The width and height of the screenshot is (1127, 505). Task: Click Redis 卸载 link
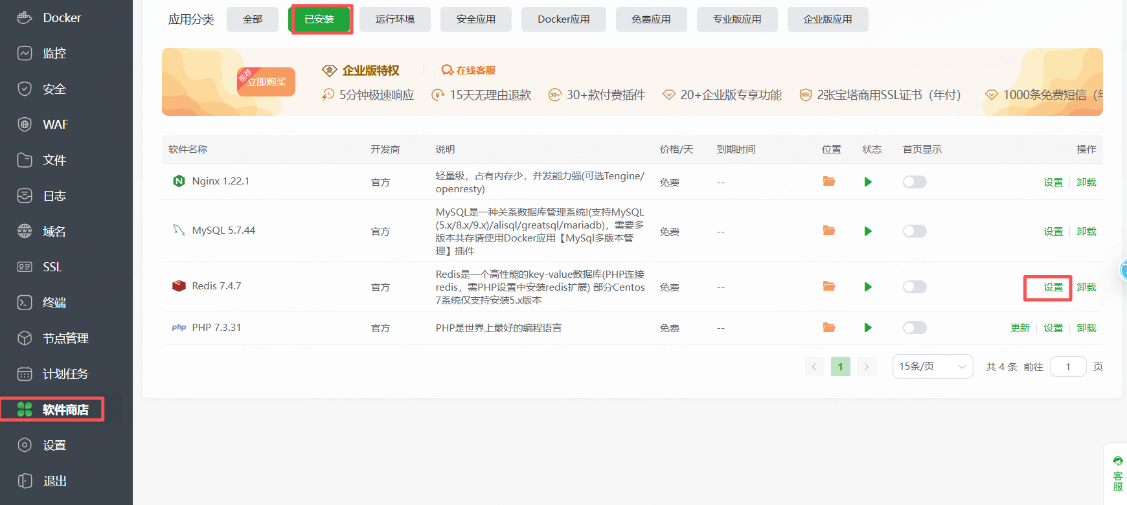click(x=1087, y=287)
